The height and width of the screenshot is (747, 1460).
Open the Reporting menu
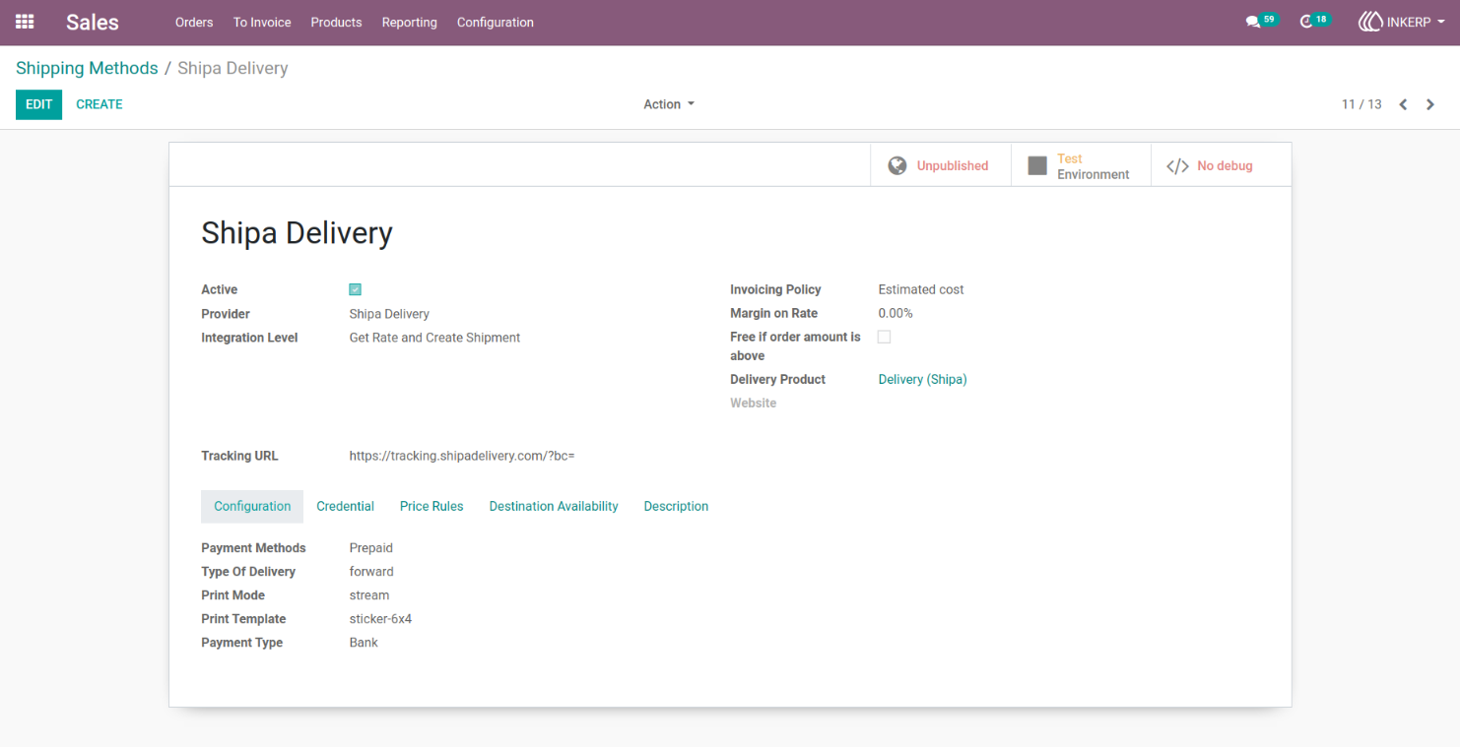point(409,22)
